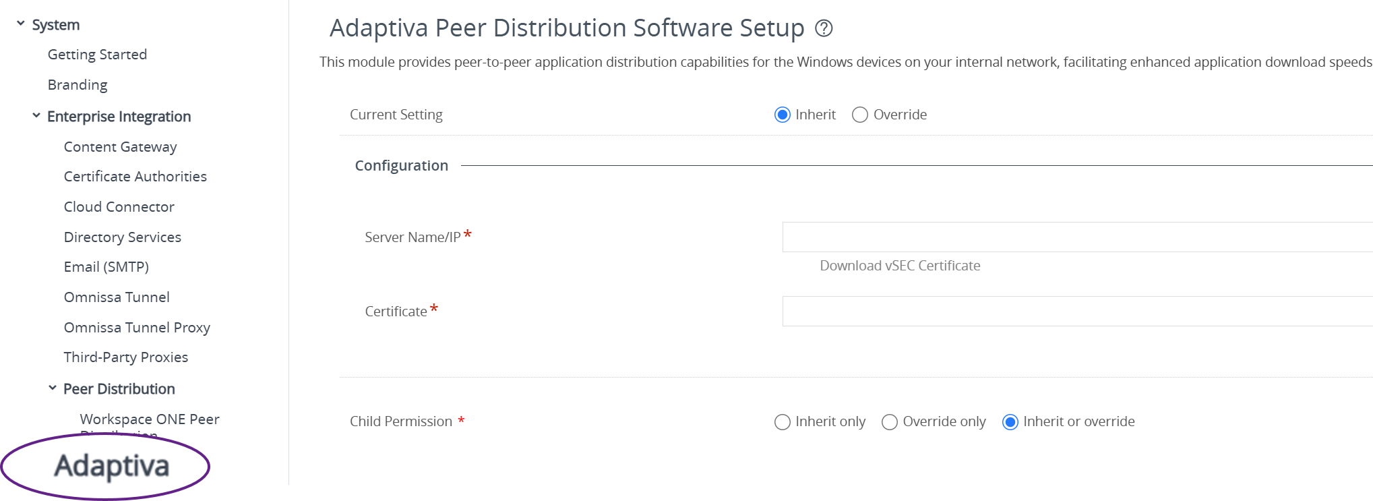Navigate to Cloud Connector

coord(119,207)
